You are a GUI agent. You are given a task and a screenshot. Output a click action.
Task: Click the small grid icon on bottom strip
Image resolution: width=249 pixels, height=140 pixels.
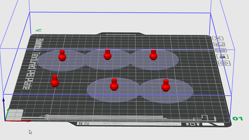80,123
